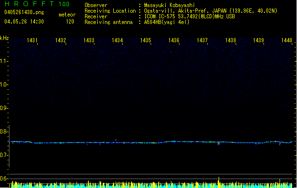Click antenna text A504HB(yagi 4el)
Viewport: 297px width, 188px height.
(167, 22)
